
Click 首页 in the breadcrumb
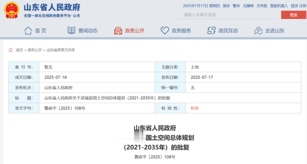coord(19,50)
